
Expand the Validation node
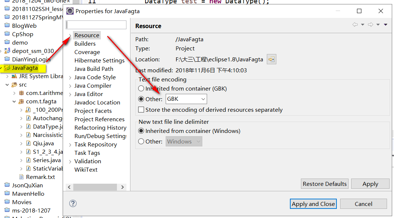70,161
